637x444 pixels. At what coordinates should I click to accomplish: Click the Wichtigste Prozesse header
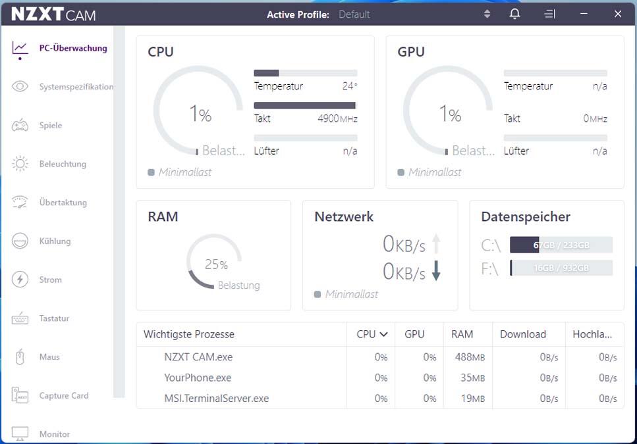189,334
